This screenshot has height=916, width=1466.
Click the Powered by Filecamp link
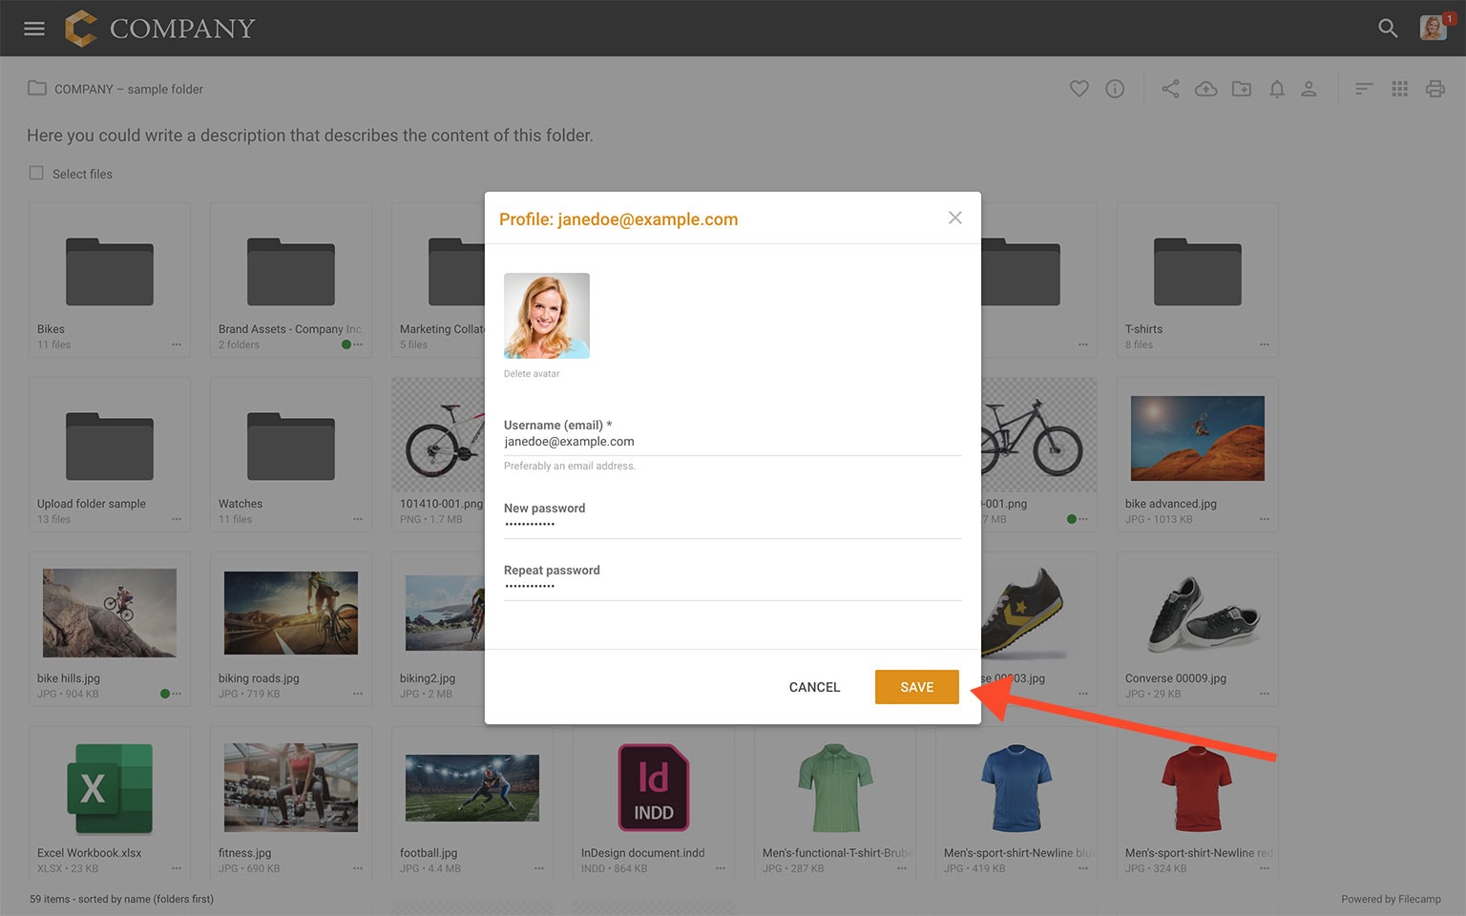1391,899
